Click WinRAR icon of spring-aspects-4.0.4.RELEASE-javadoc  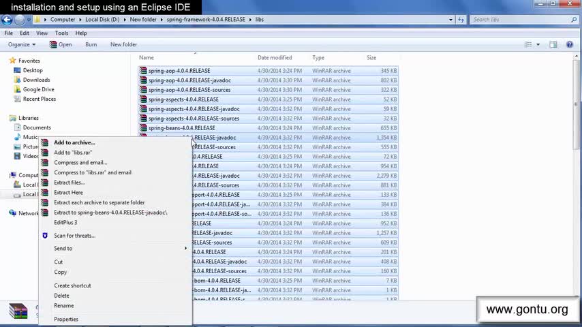pyautogui.click(x=143, y=109)
